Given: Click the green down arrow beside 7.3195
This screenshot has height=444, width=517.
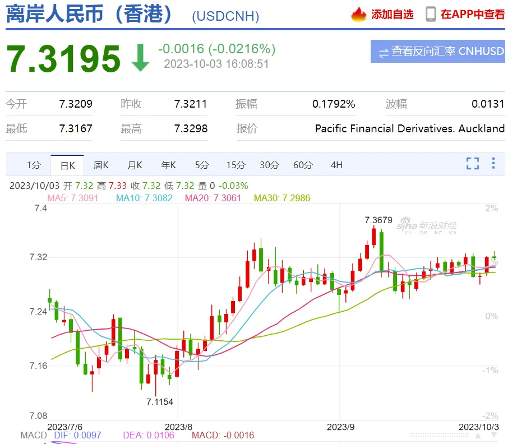Looking at the screenshot, I should point(140,58).
